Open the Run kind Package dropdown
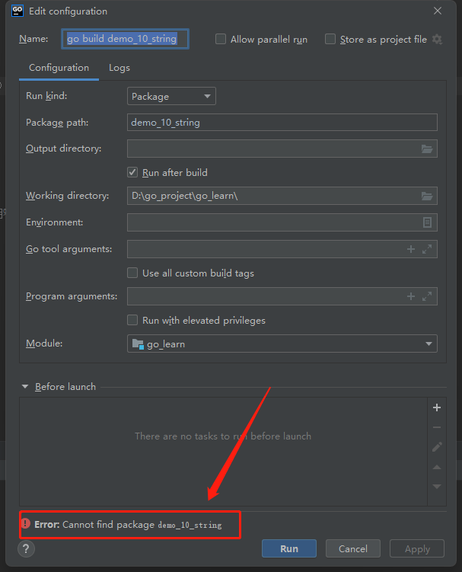 coord(171,96)
